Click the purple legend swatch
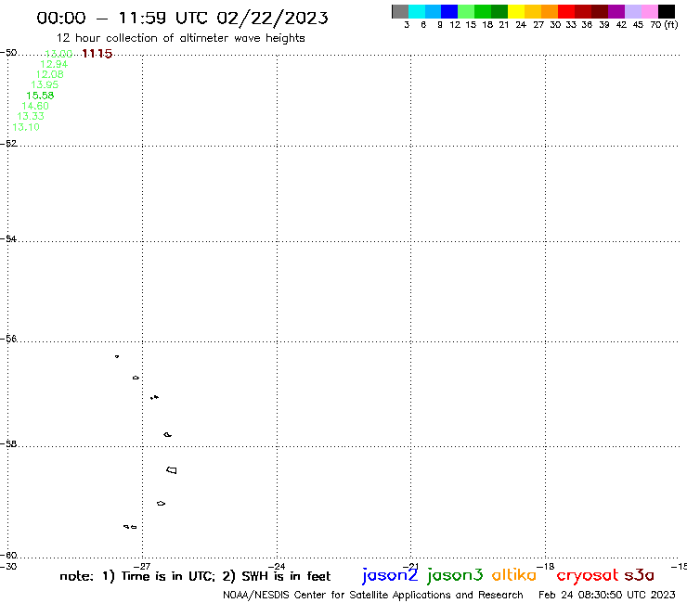Image resolution: width=687 pixels, height=603 pixels. pyautogui.click(x=616, y=11)
